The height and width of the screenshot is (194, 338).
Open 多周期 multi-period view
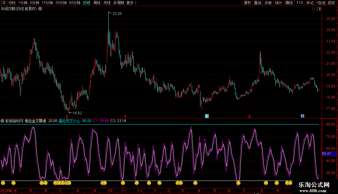(118, 3)
